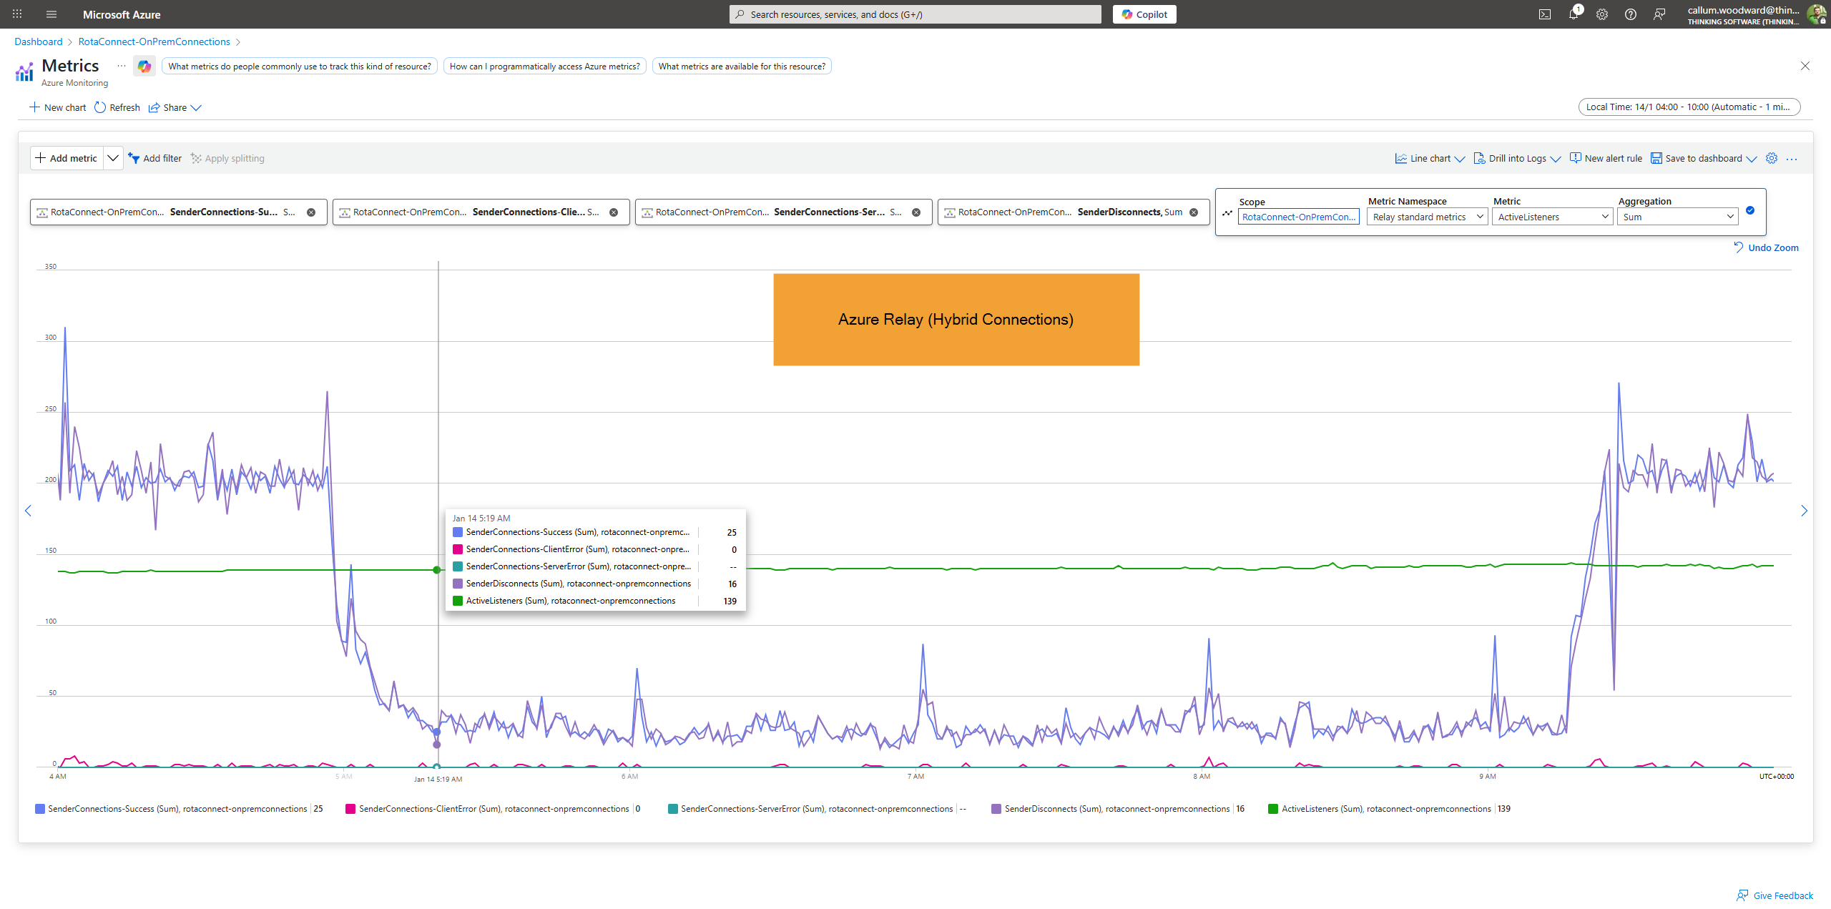Click the Undo Zoom button
Image resolution: width=1831 pixels, height=909 pixels.
1766,247
